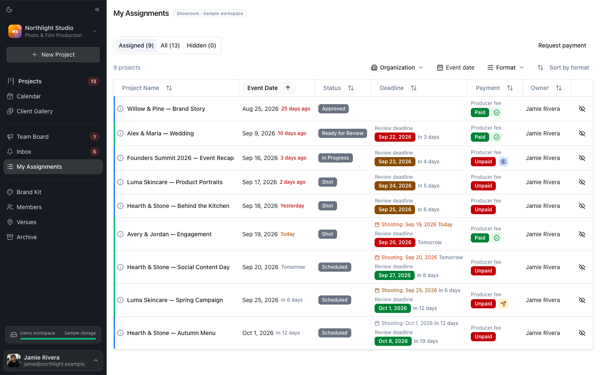
Task: Expand Jamie Rivera account menu
Action: click(x=53, y=360)
